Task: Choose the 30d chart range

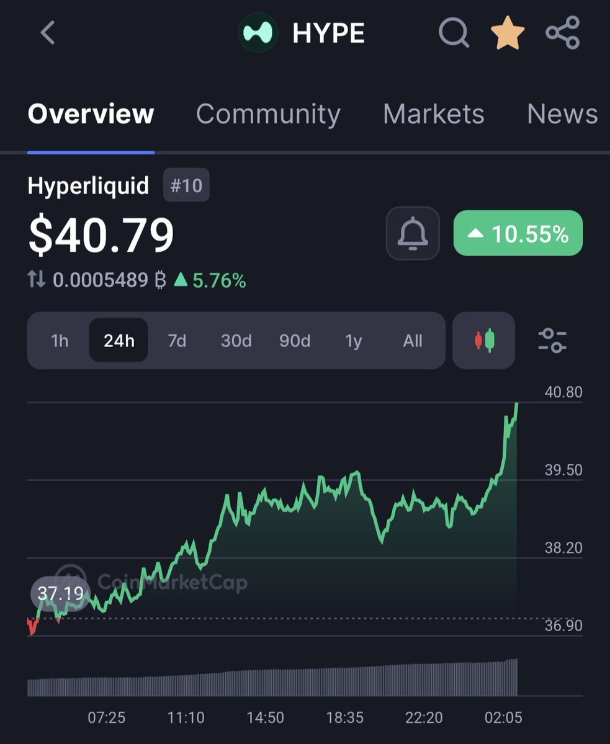Action: coord(236,340)
